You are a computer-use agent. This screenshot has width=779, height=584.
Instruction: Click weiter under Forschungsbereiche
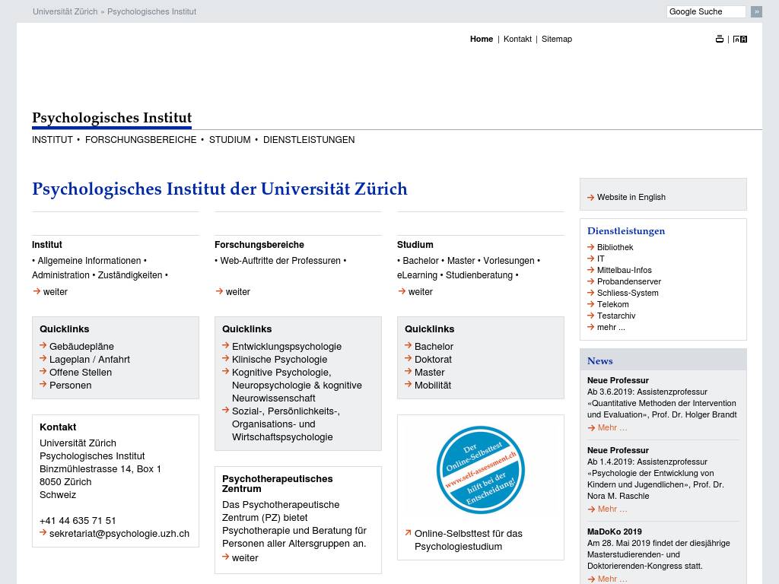click(x=237, y=292)
